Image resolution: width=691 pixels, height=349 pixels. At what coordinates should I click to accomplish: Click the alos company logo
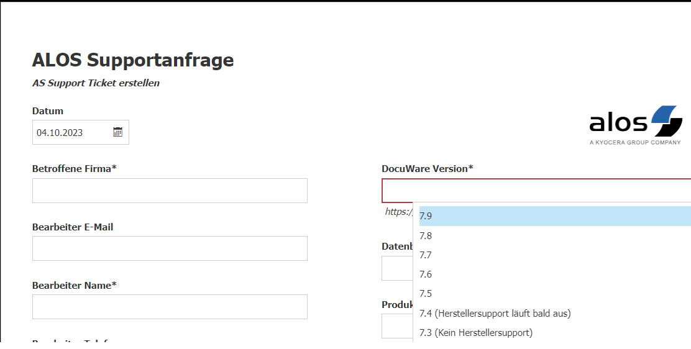point(635,125)
